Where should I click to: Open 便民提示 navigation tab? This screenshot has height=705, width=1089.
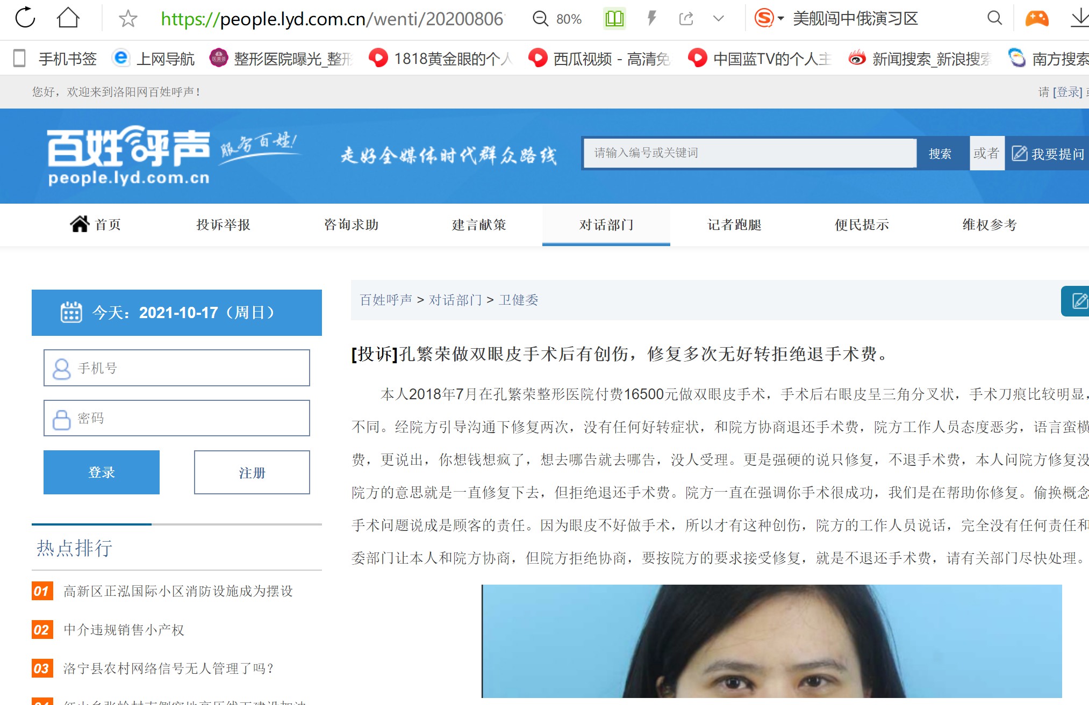(862, 225)
